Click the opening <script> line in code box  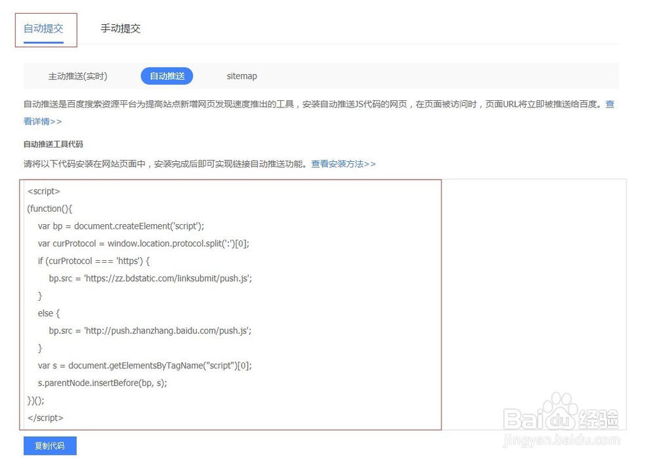tap(44, 191)
